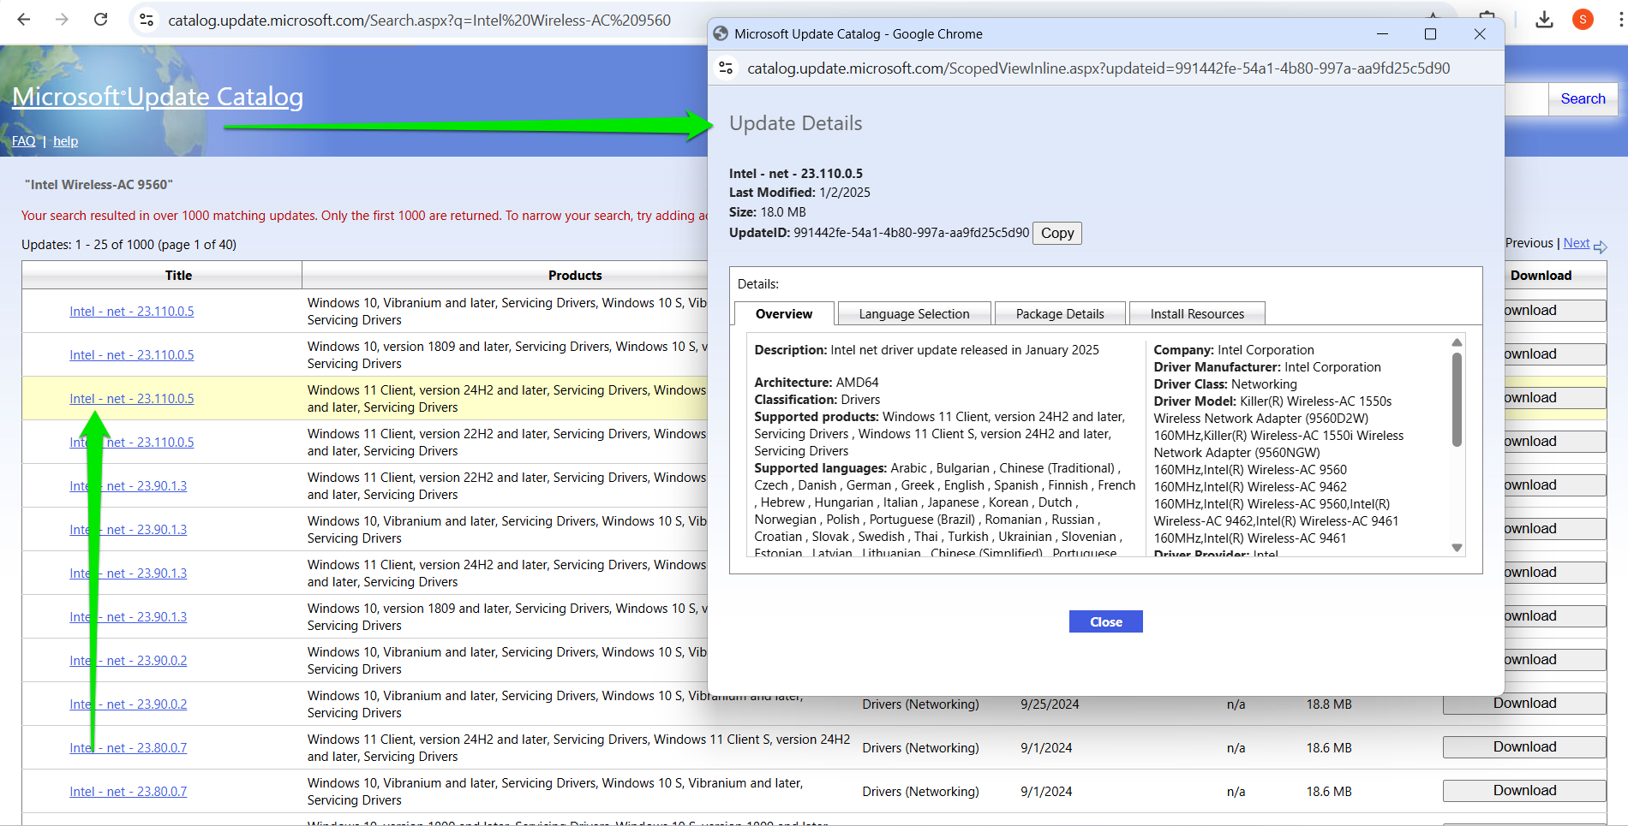Open the user profile avatar
The height and width of the screenshot is (826, 1628).
coord(1583,20)
